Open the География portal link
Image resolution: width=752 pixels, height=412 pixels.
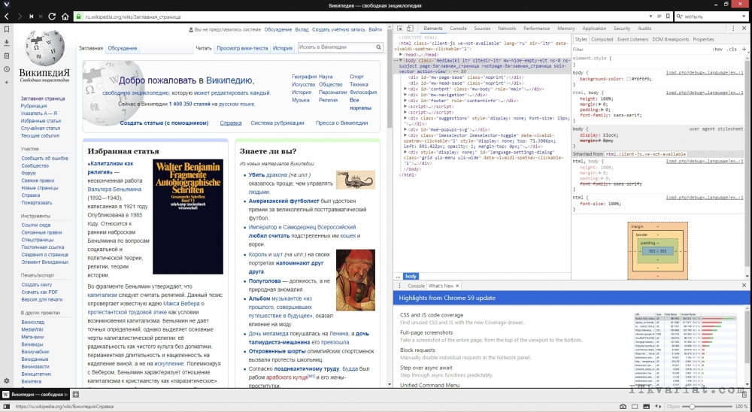pyautogui.click(x=304, y=76)
